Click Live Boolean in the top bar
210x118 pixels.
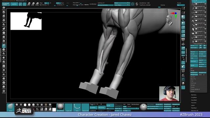tap(93, 4)
